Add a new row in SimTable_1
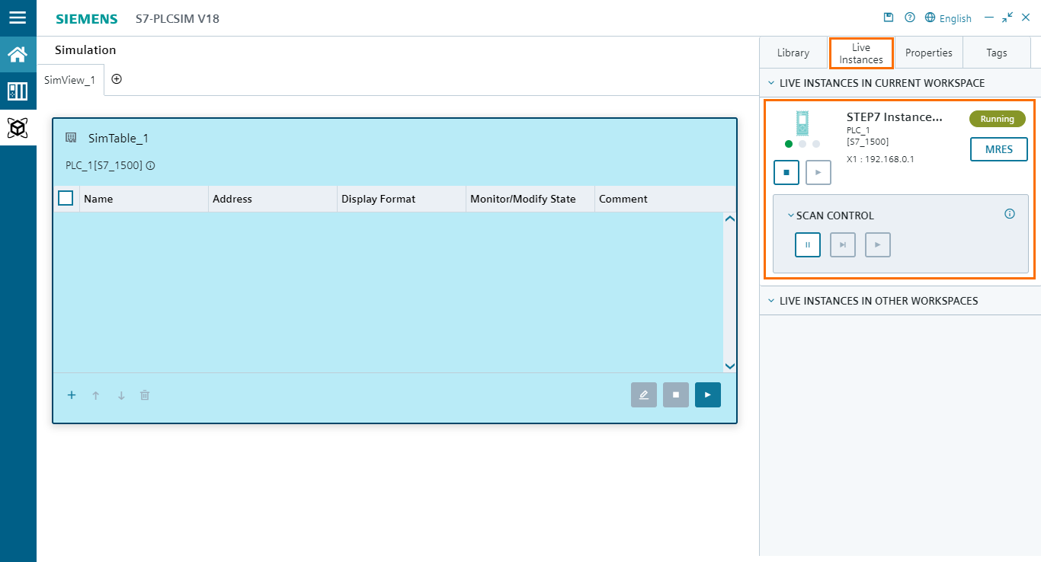1041x562 pixels. pyautogui.click(x=71, y=394)
